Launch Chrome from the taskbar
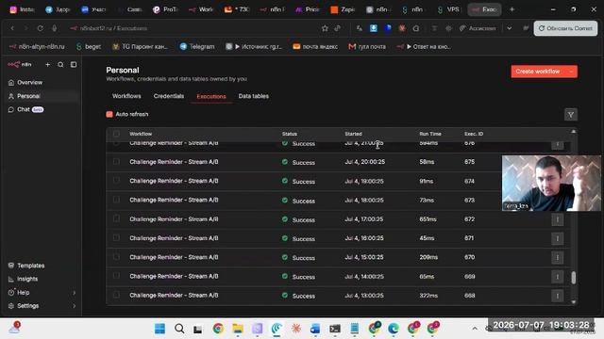 (x=218, y=329)
